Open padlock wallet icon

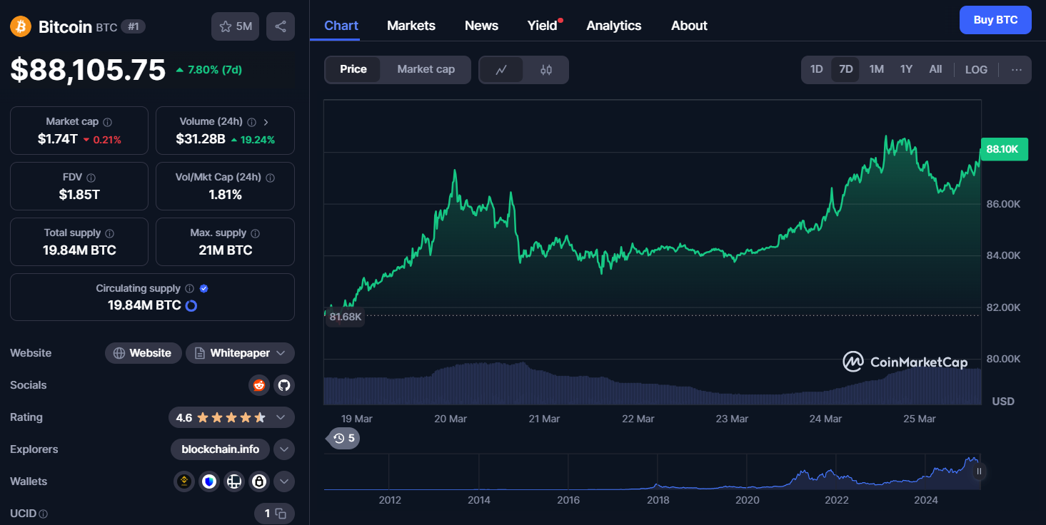(x=258, y=481)
